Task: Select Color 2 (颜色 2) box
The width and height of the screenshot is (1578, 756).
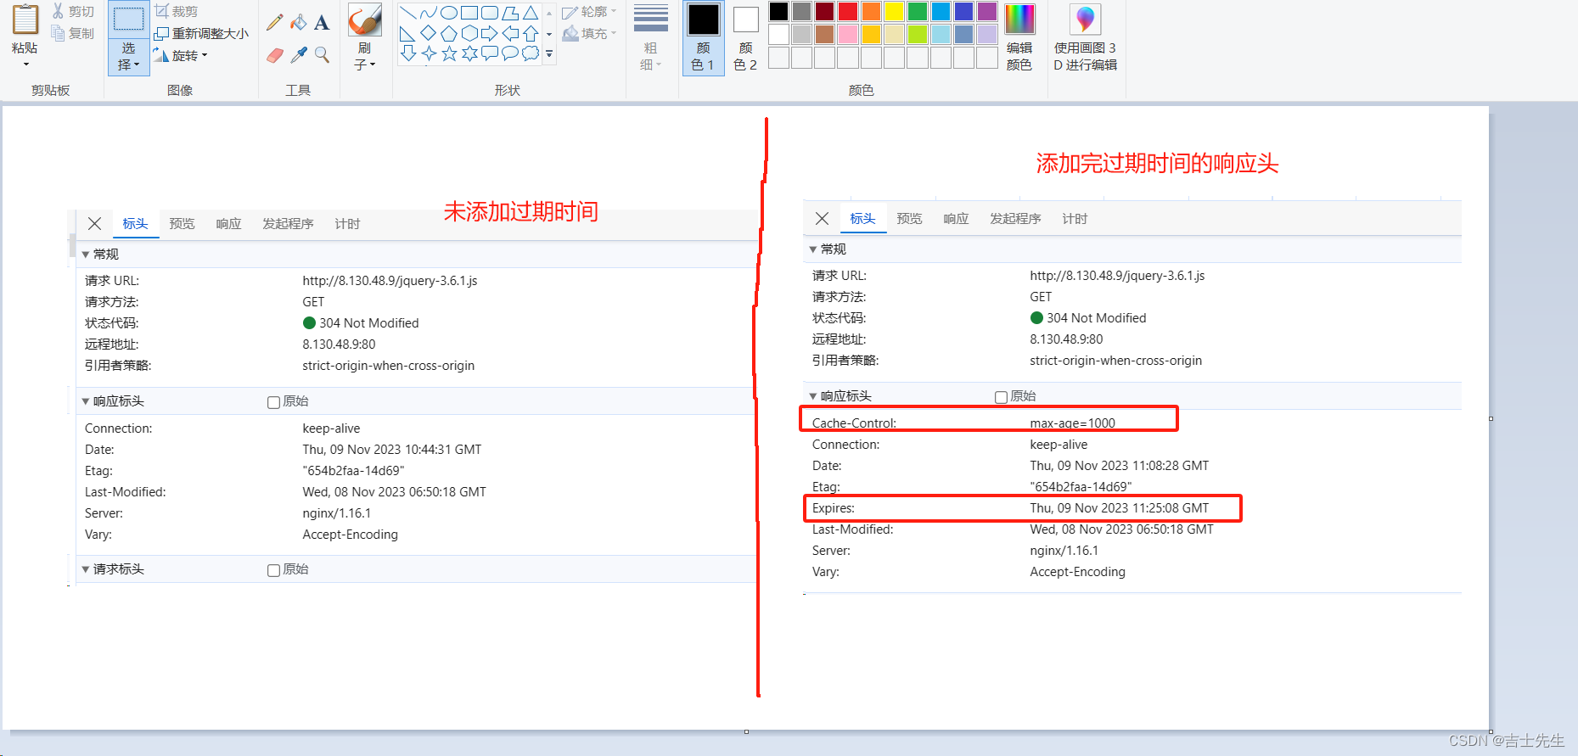Action: [745, 38]
